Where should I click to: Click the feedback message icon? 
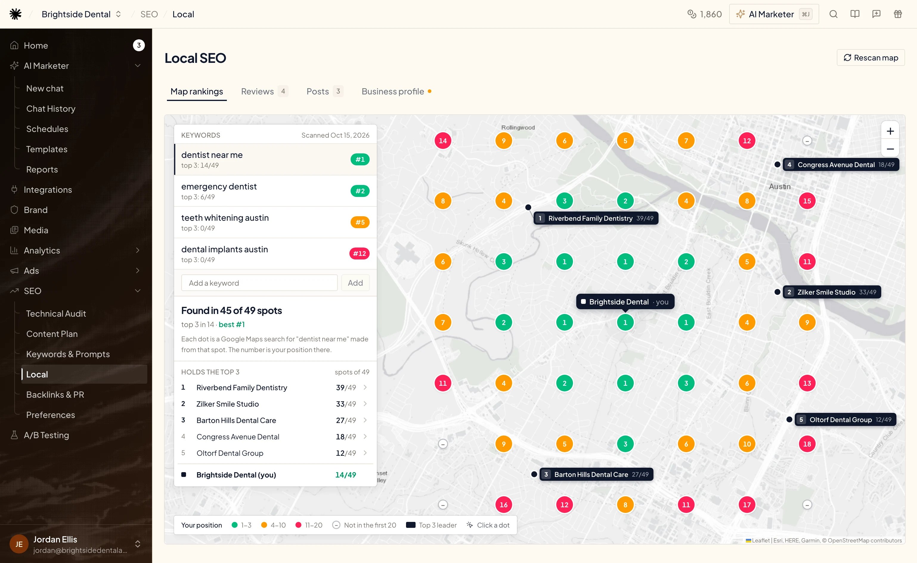click(876, 14)
